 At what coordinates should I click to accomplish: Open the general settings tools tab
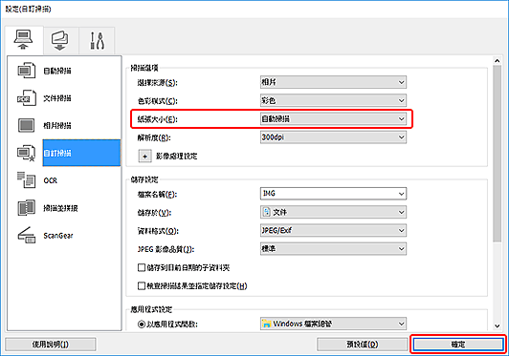click(97, 40)
